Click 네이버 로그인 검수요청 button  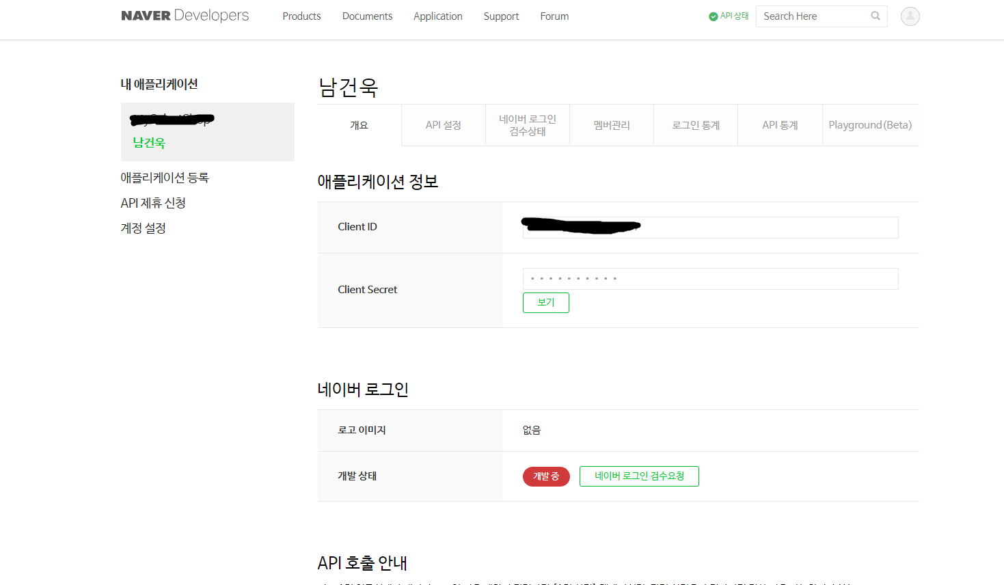pos(639,476)
